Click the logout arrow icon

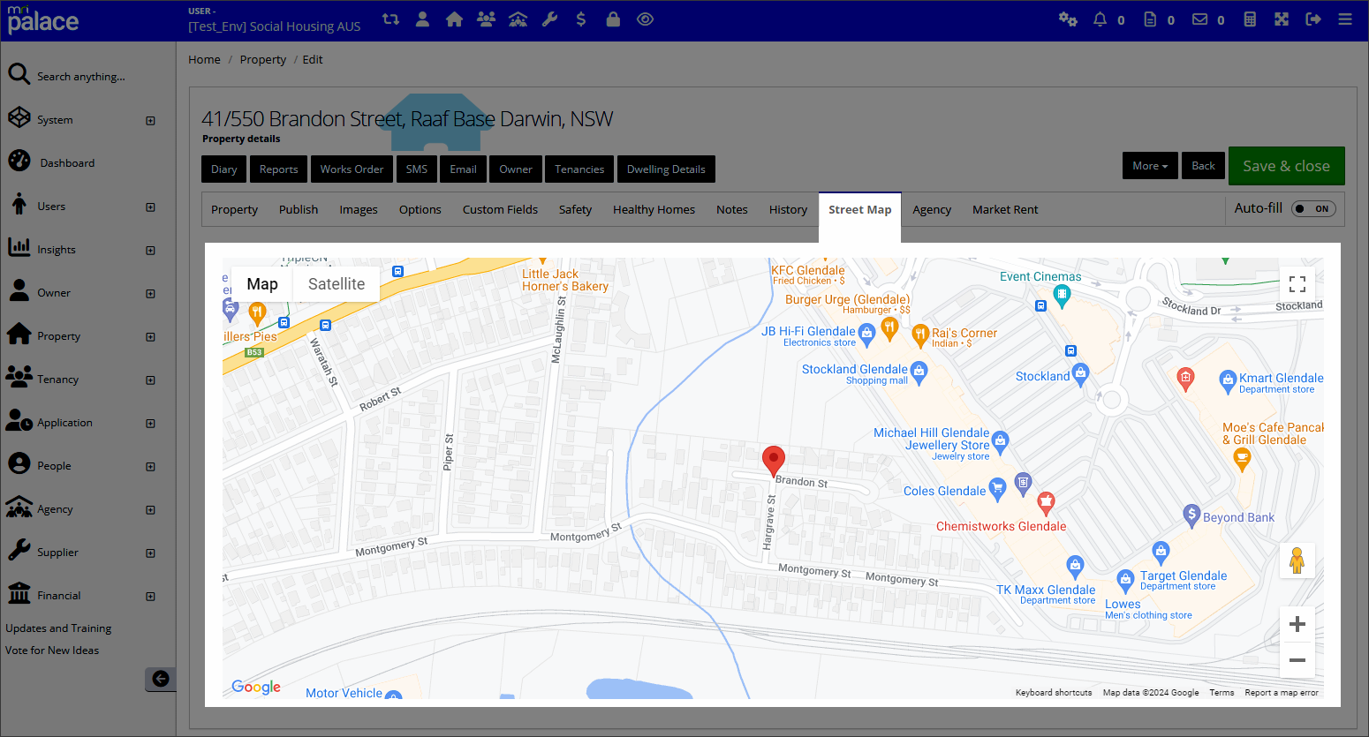click(1313, 19)
